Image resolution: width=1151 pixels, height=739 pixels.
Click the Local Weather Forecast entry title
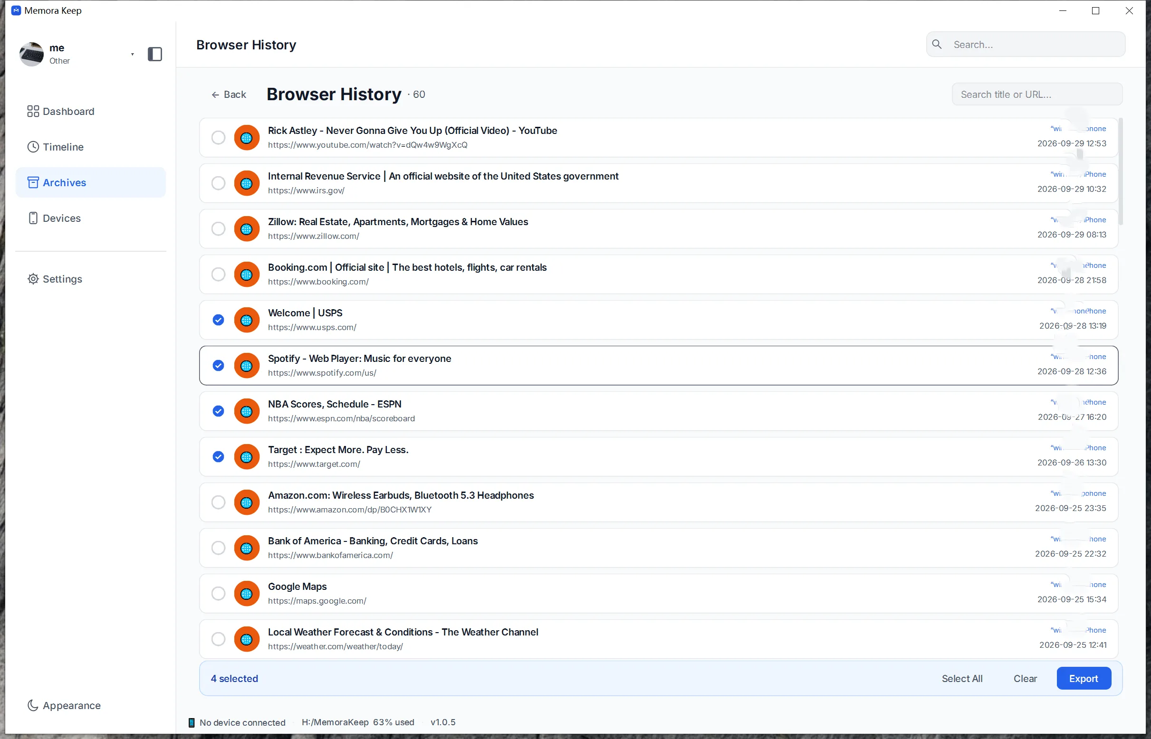403,632
